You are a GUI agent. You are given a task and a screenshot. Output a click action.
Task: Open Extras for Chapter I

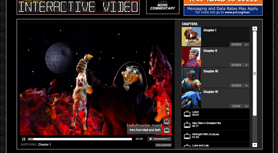pyautogui.click(x=236, y=44)
